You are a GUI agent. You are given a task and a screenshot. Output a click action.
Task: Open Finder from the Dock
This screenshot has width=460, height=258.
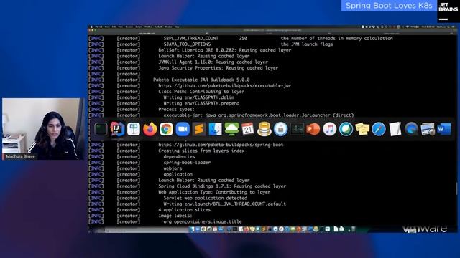[216, 129]
